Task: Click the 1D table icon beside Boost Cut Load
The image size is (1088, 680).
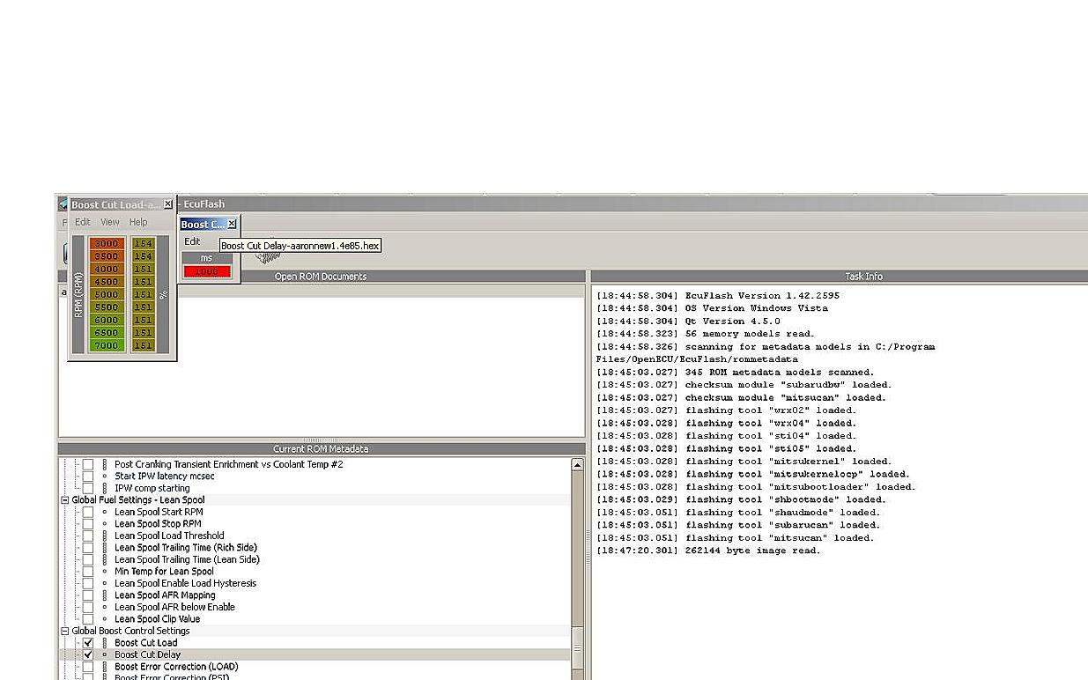Action: [105, 643]
